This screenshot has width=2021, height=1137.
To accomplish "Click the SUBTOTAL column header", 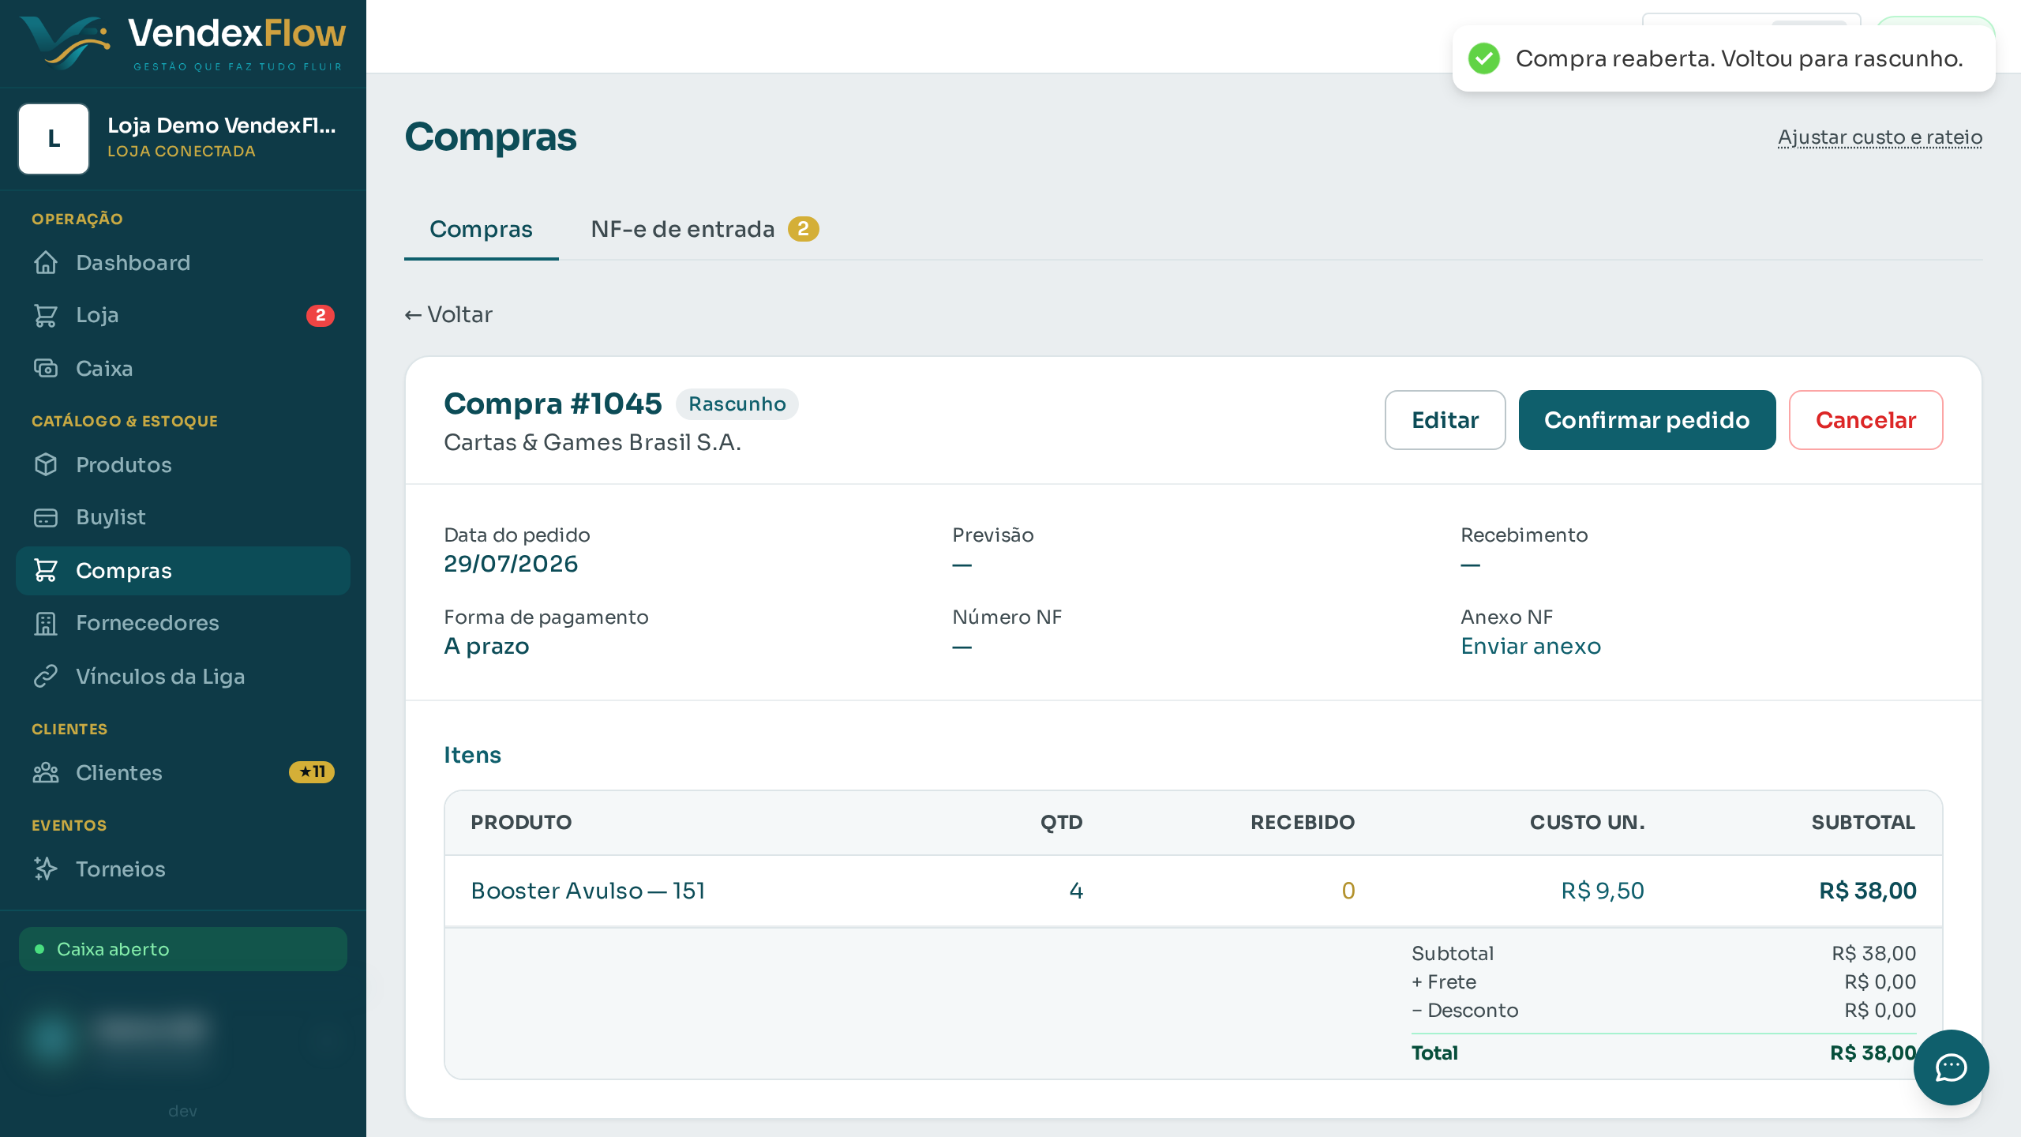I will pyautogui.click(x=1863, y=822).
